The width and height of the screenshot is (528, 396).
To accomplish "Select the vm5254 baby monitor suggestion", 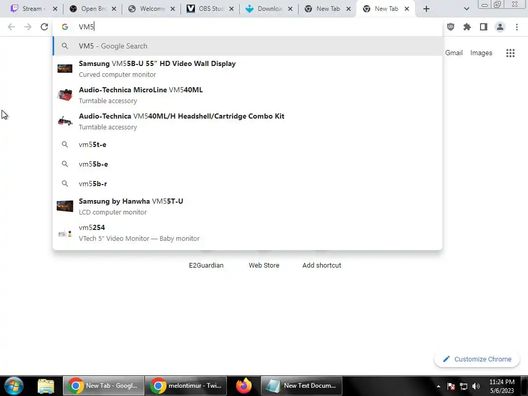I will [247, 233].
